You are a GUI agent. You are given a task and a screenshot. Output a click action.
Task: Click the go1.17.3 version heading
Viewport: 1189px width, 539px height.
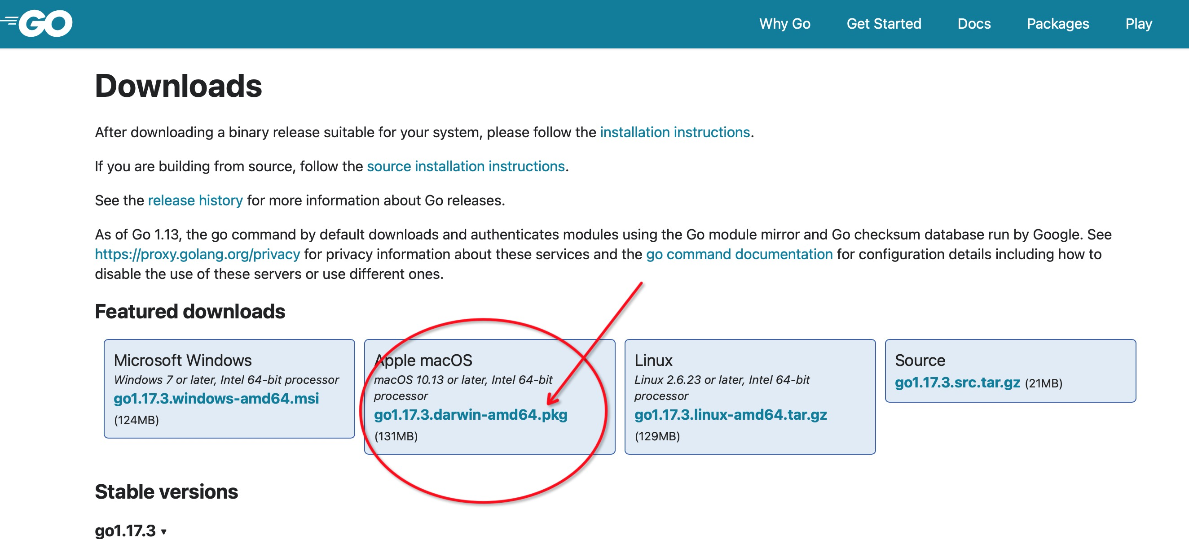tap(125, 530)
